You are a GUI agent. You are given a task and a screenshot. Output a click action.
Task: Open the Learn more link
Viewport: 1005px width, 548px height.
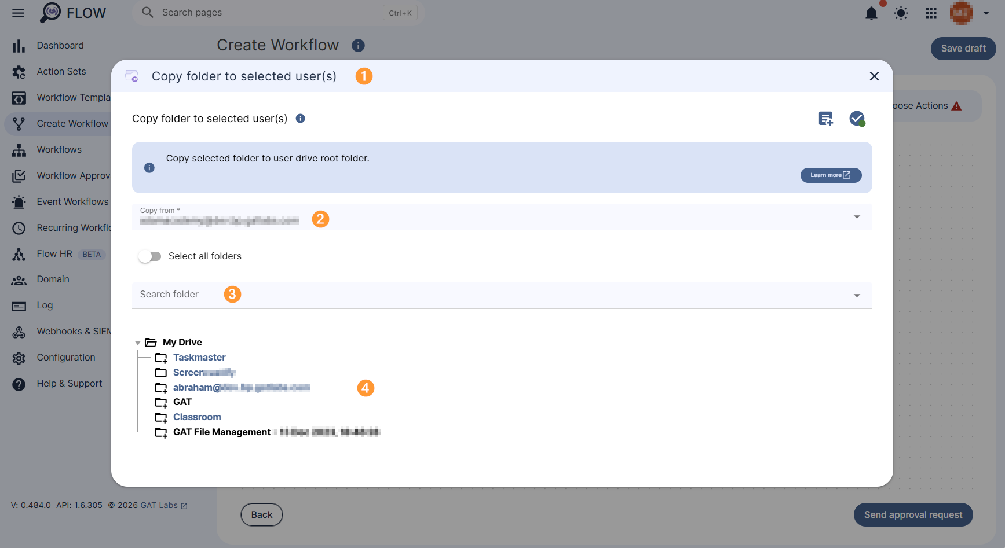[x=831, y=175]
